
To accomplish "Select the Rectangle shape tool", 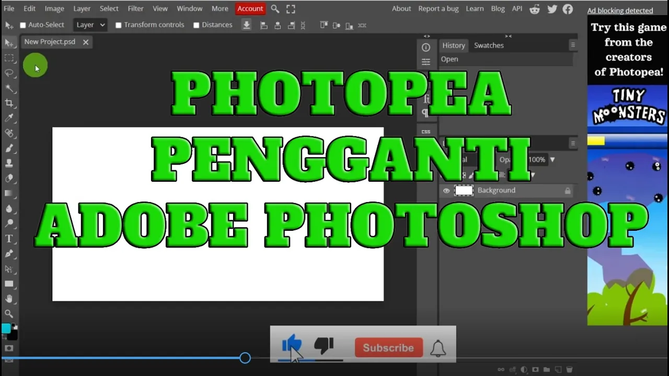I will [x=9, y=284].
